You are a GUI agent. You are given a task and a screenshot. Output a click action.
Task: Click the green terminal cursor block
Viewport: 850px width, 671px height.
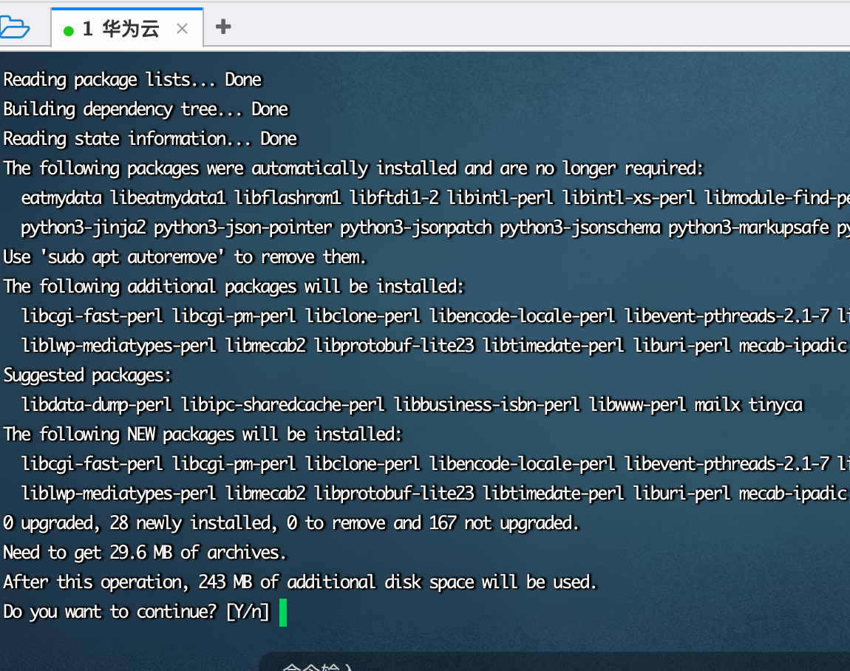[x=283, y=613]
